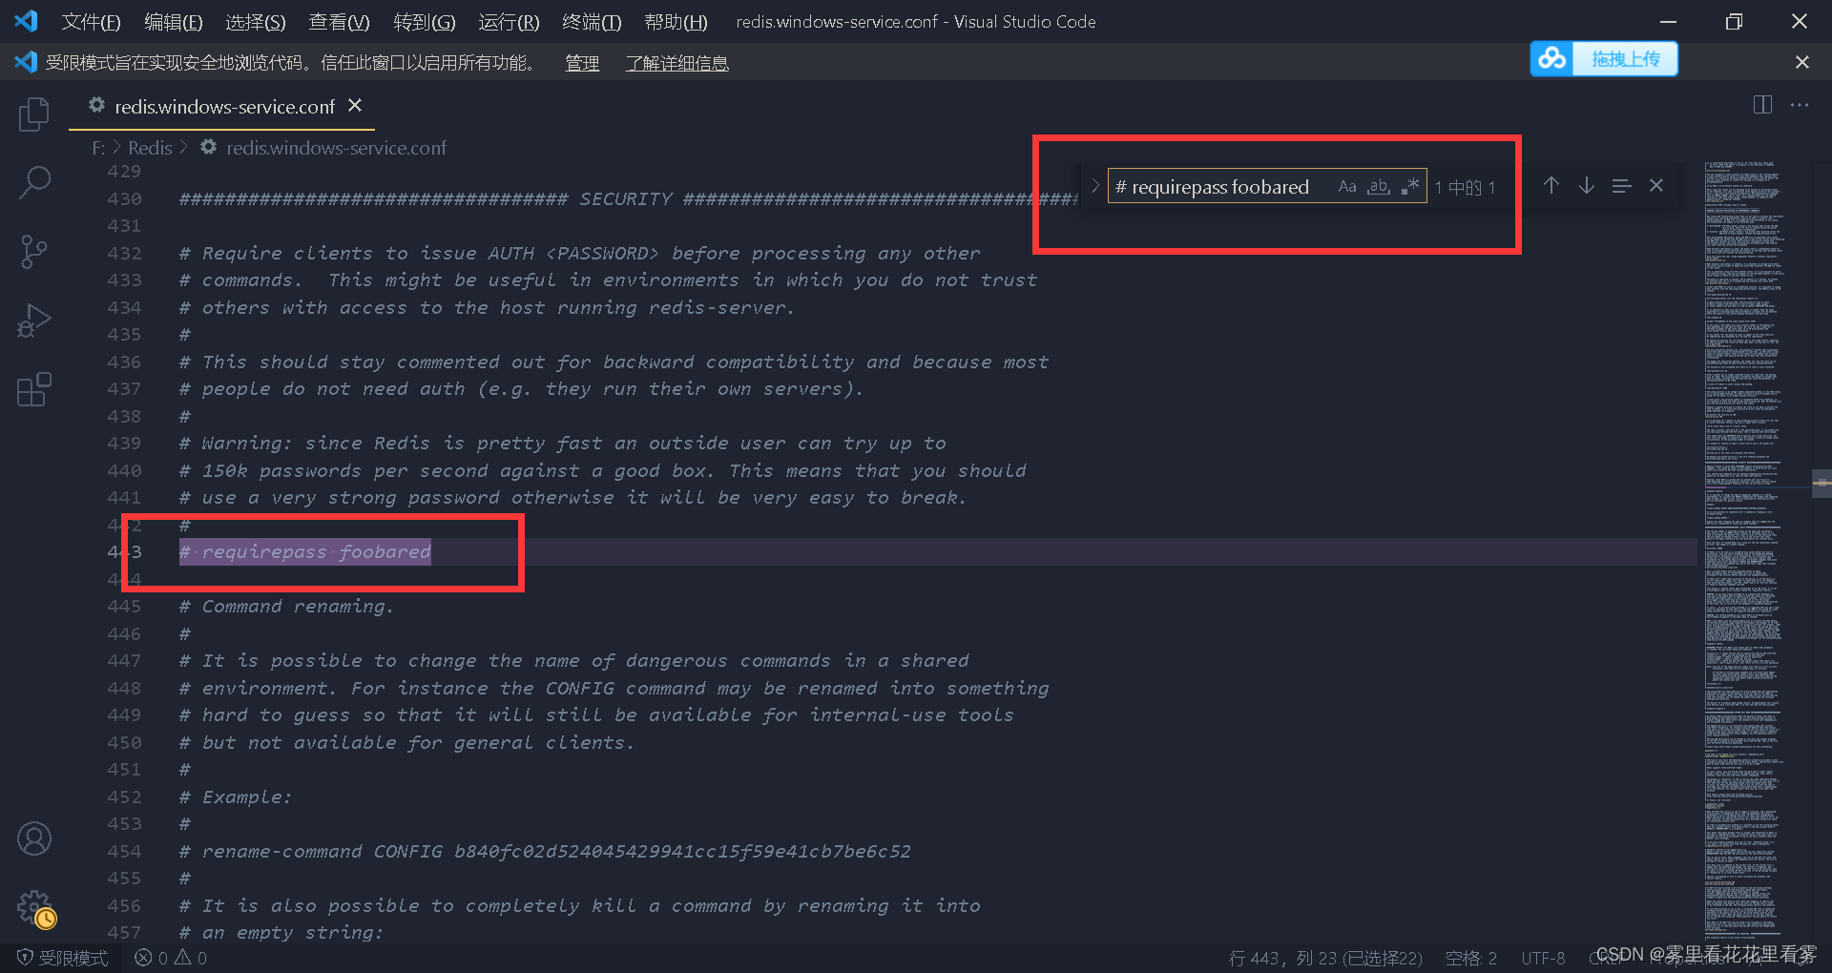
Task: Toggle find in selection
Action: point(1621,186)
